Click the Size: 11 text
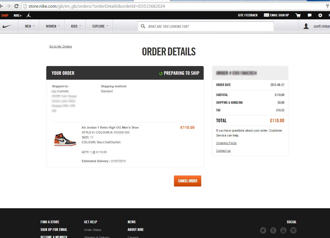 pos(88,137)
